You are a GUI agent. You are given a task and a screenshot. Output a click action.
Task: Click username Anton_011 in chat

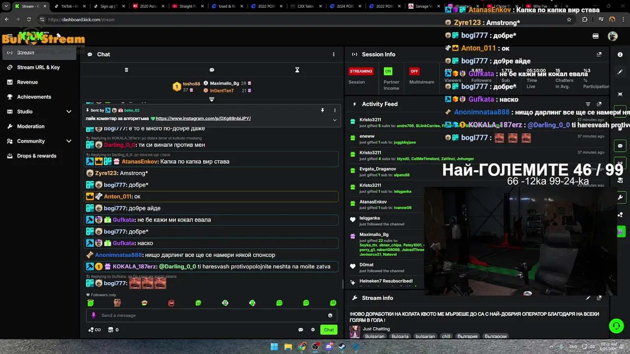[118, 197]
